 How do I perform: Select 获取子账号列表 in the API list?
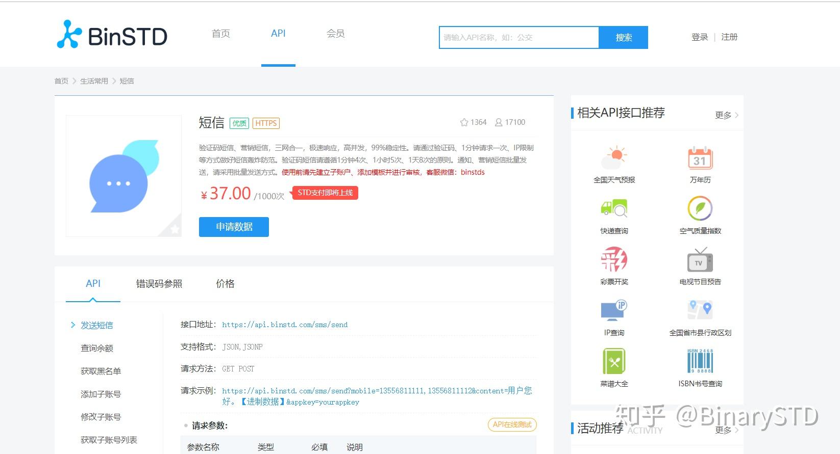(109, 440)
